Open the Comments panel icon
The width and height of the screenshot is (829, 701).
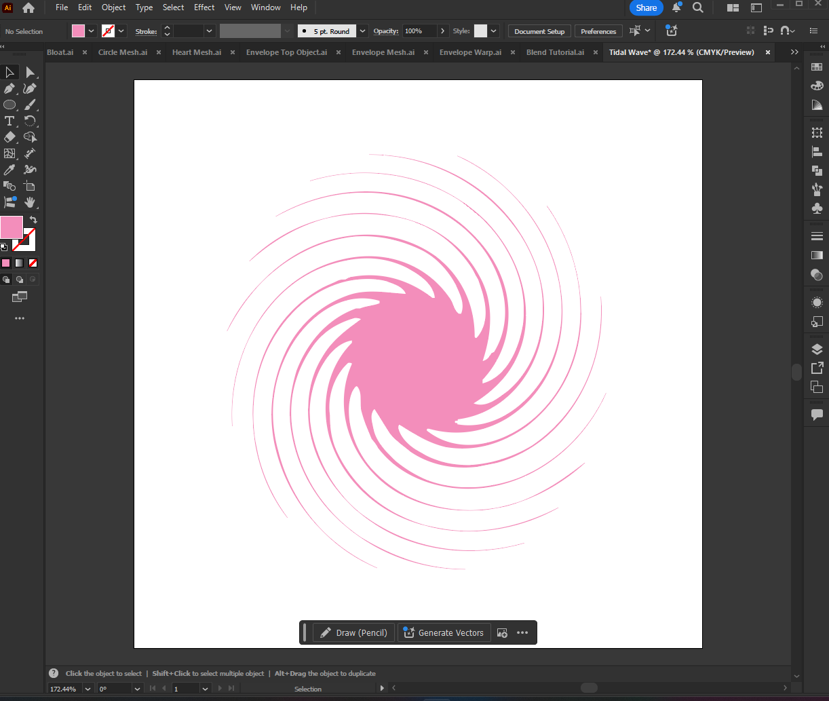point(817,414)
